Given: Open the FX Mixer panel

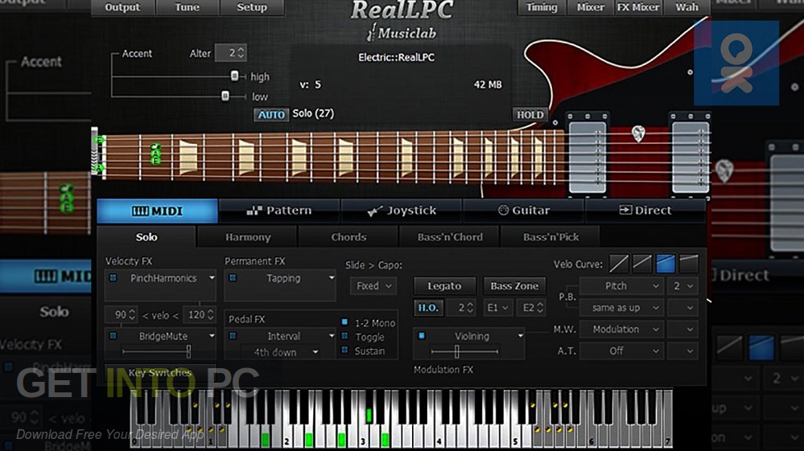Looking at the screenshot, I should click(x=638, y=7).
